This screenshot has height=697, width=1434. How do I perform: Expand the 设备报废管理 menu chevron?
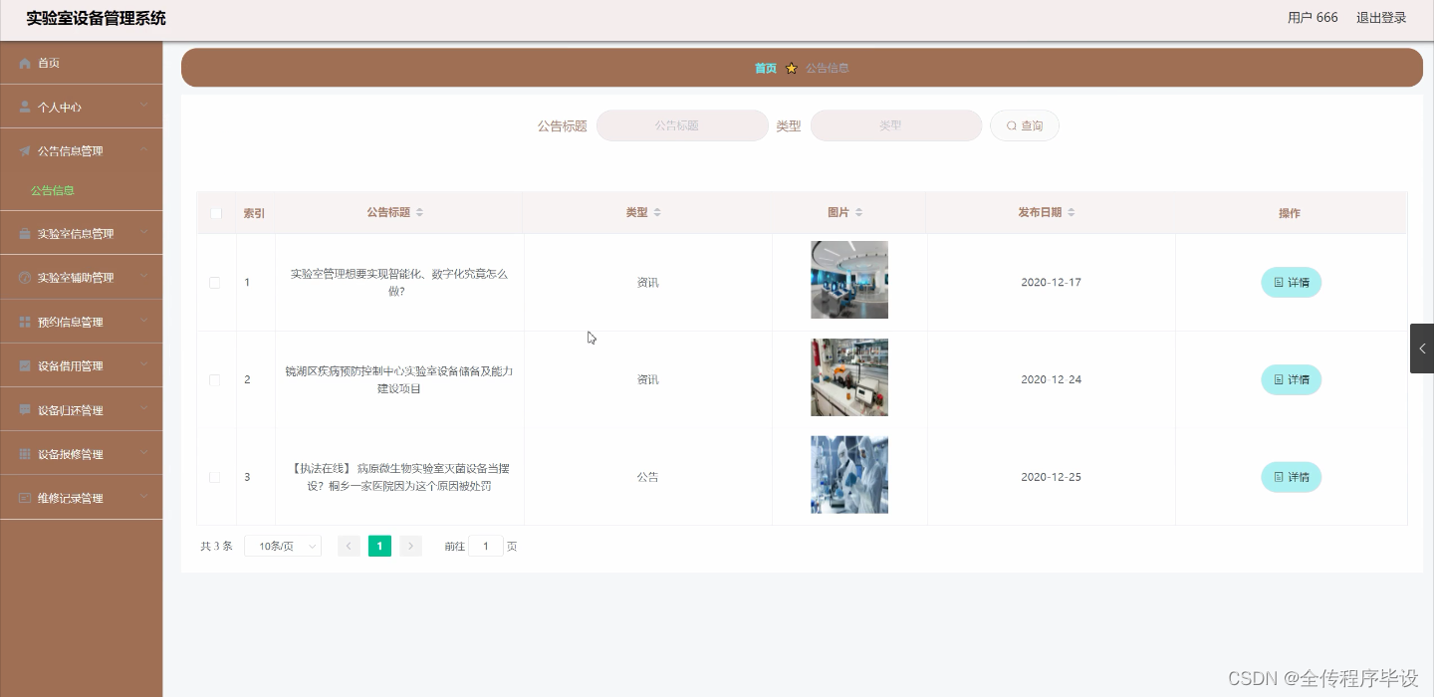[142, 453]
